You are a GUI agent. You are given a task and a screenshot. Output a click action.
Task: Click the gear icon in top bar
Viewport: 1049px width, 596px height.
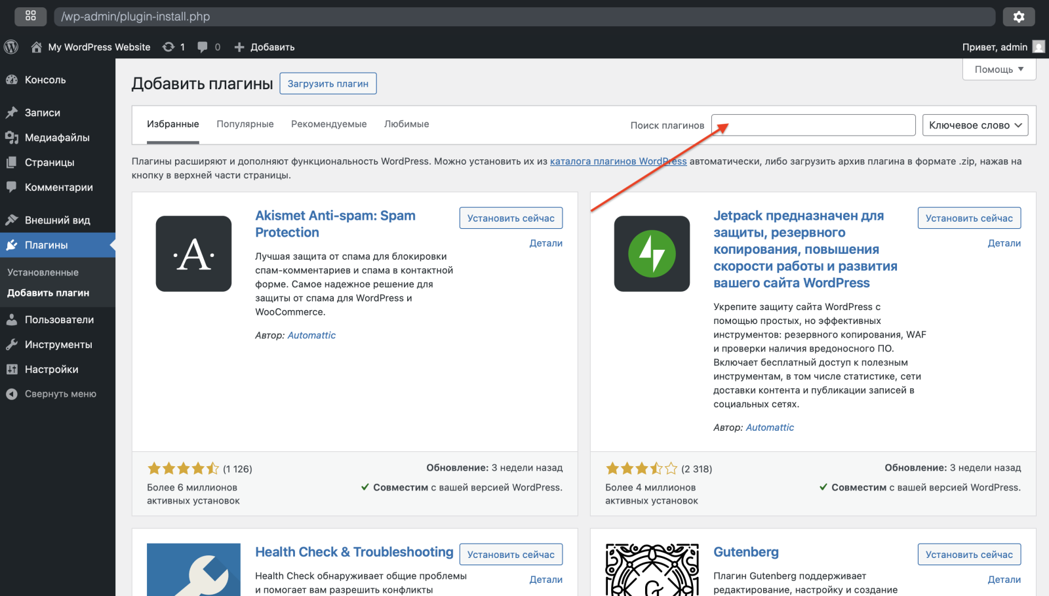point(1018,17)
